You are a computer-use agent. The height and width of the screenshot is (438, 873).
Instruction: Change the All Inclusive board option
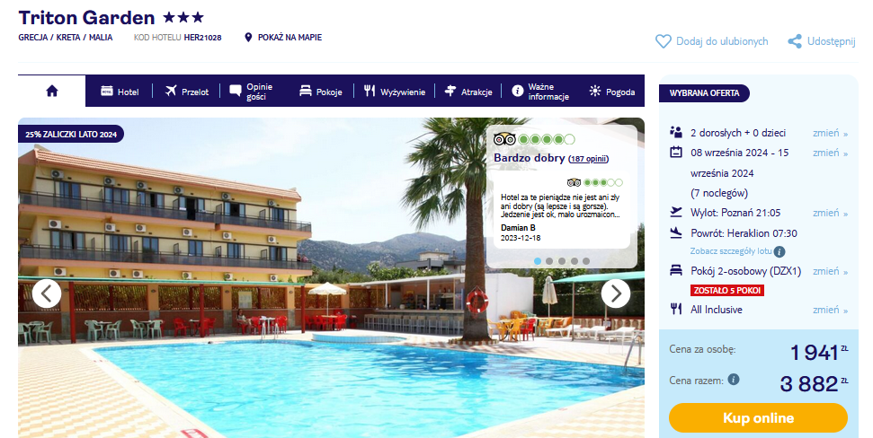(830, 311)
